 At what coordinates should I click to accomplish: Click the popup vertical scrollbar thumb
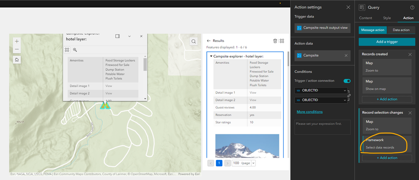pos(145,64)
